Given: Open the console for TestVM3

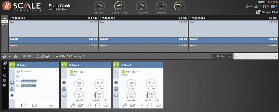Looking at the screenshot, I should (116, 71).
